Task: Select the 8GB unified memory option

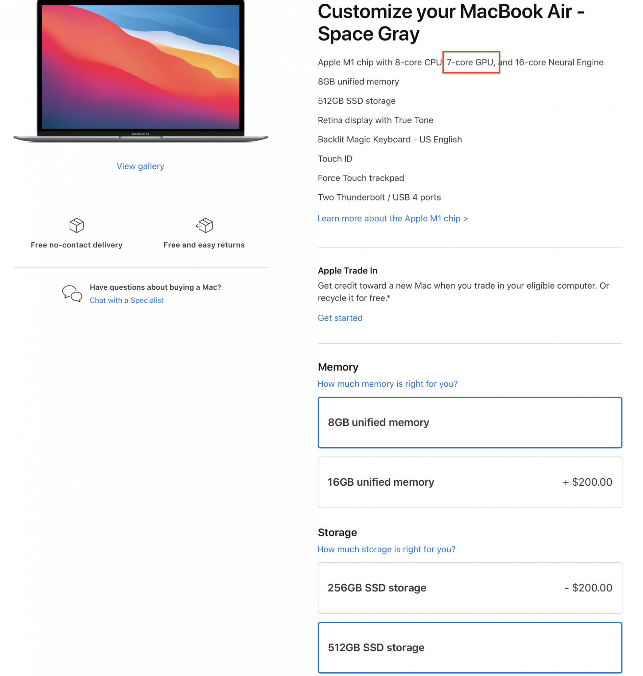Action: 470,422
